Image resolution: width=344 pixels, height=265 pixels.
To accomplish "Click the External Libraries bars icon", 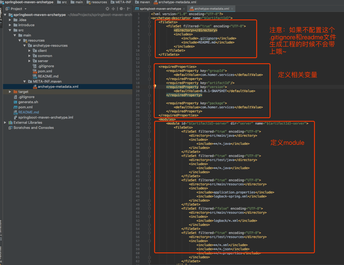I will pos(11,123).
